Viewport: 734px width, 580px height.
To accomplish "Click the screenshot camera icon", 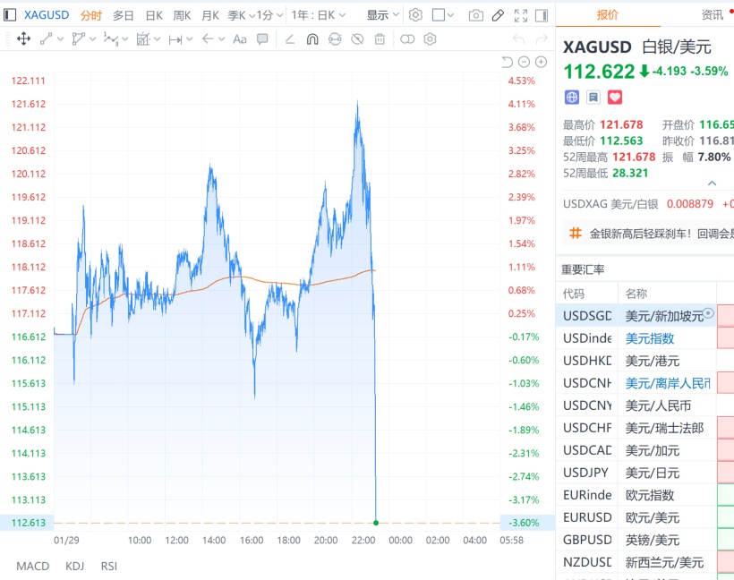I will (x=476, y=15).
